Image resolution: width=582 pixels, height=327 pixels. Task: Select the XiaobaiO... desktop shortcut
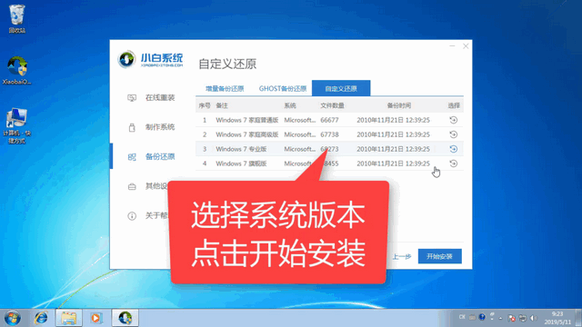point(16,71)
